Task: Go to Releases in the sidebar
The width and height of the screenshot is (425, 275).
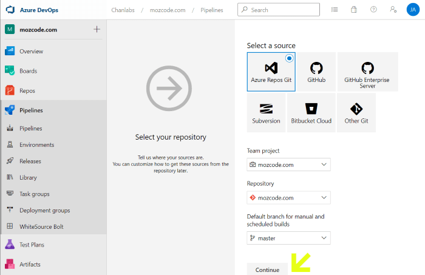Action: point(30,161)
